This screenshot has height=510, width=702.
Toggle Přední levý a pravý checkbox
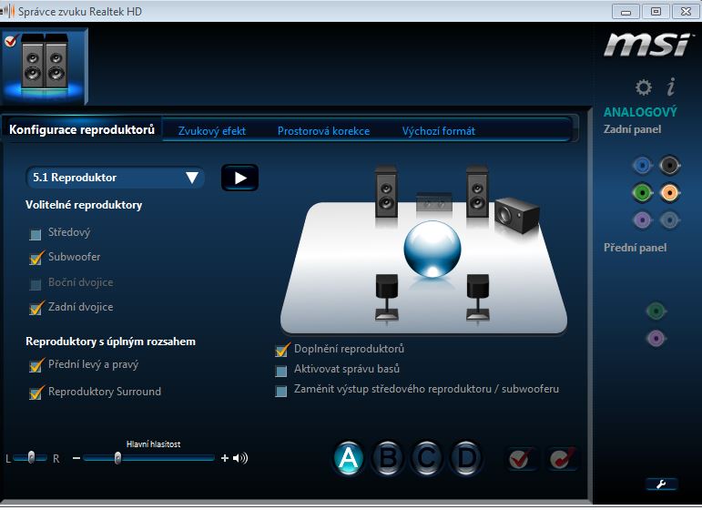(x=36, y=365)
